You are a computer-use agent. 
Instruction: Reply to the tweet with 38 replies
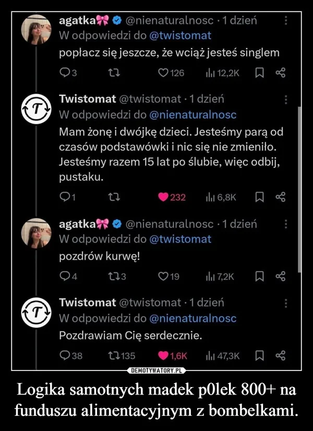[x=64, y=356]
